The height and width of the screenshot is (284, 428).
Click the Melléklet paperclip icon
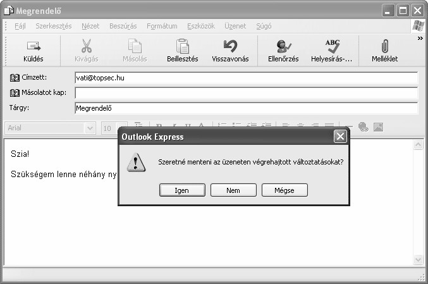(384, 46)
